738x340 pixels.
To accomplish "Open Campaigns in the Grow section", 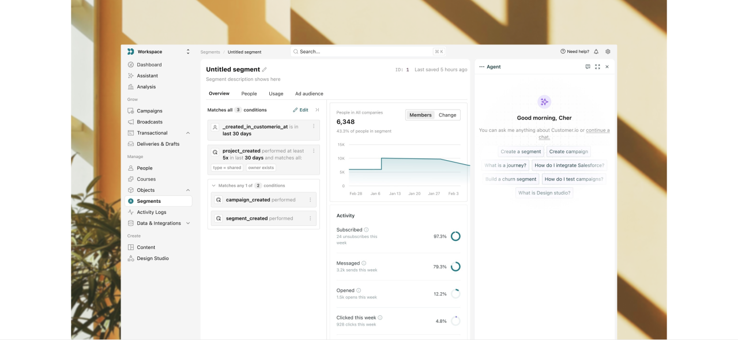I will point(149,111).
